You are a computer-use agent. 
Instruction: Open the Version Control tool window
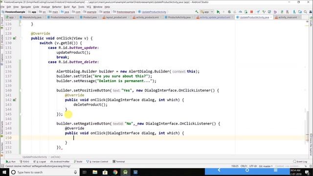[97, 162]
